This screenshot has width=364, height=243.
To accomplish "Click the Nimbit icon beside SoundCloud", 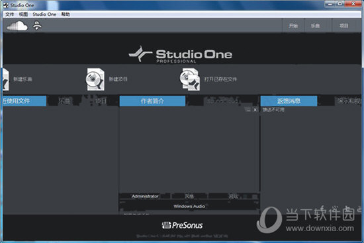I will [x=37, y=26].
